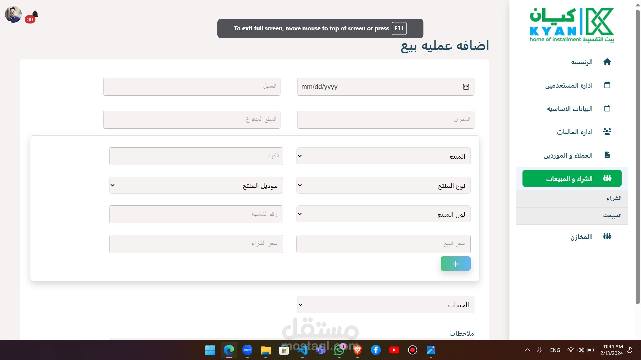641x360 pixels.
Task: Click the العميل customer input field
Action: pos(192,87)
